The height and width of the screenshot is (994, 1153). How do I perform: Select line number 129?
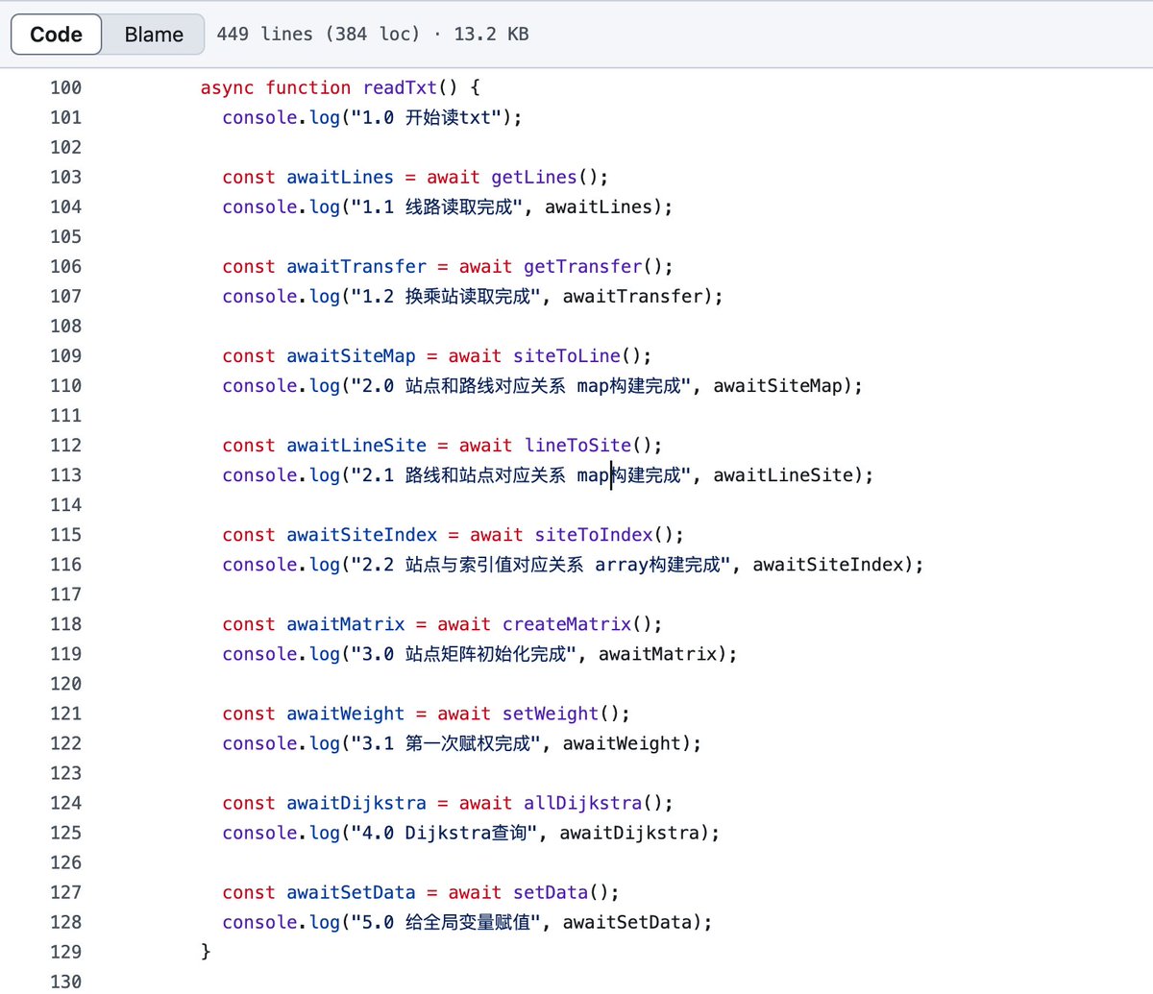pyautogui.click(x=66, y=951)
